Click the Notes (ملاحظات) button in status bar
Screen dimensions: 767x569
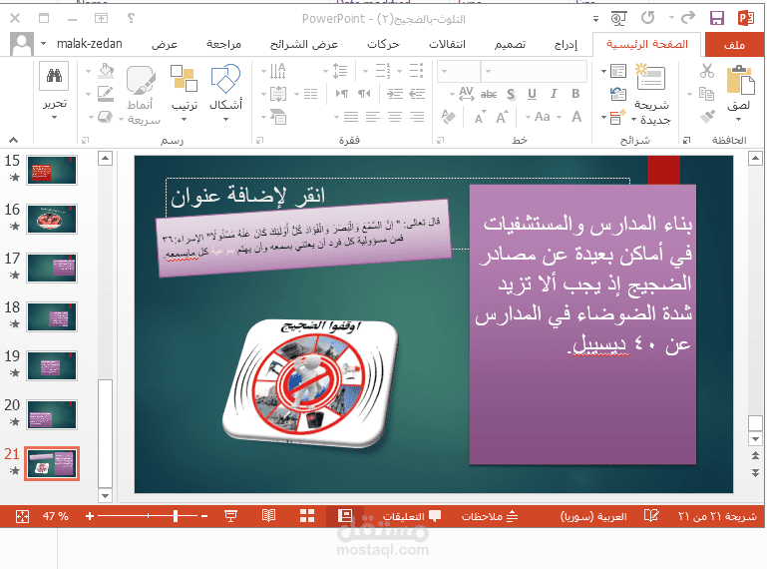[x=491, y=516]
